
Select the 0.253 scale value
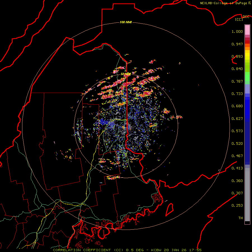(x=237, y=206)
